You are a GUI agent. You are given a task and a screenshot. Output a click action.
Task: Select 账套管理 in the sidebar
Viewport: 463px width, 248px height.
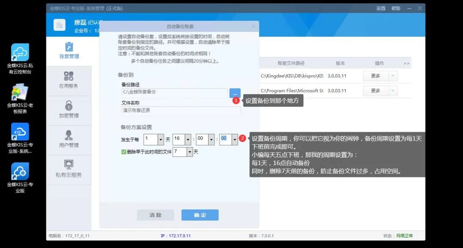click(x=69, y=51)
